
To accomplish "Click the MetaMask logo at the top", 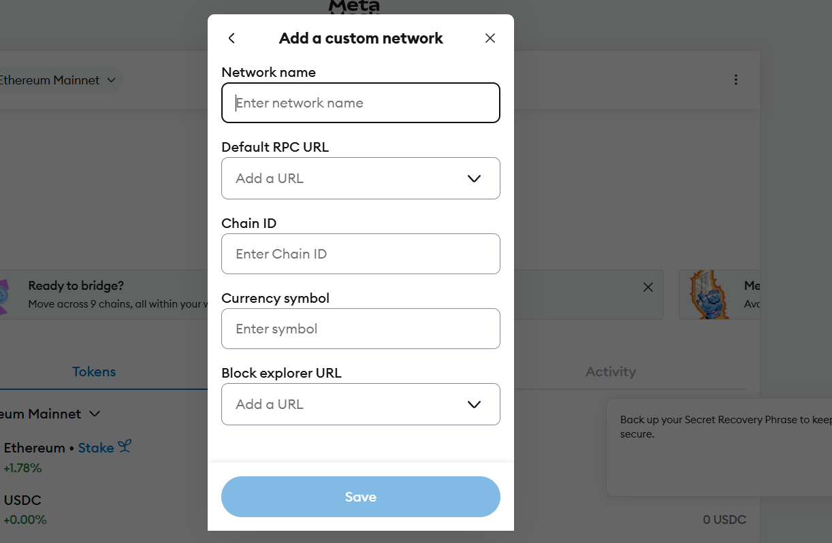I will click(x=354, y=7).
